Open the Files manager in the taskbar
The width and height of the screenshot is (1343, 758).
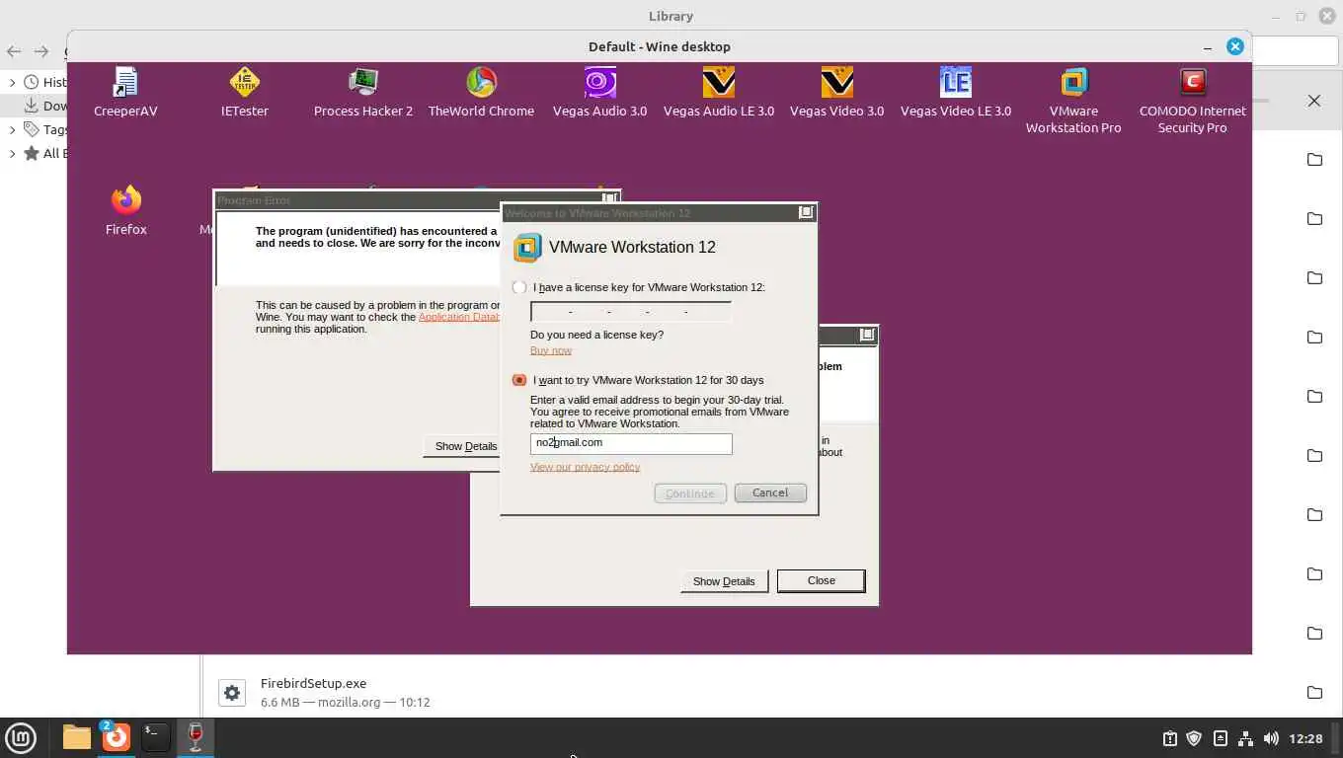click(76, 737)
